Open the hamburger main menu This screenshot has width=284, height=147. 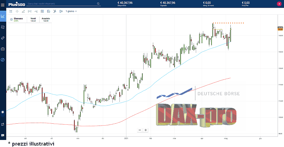[x=3, y=5]
